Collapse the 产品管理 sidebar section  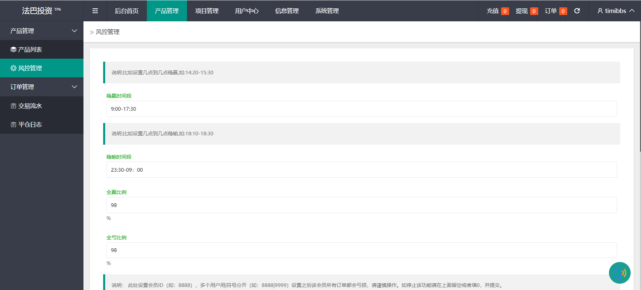(74, 31)
